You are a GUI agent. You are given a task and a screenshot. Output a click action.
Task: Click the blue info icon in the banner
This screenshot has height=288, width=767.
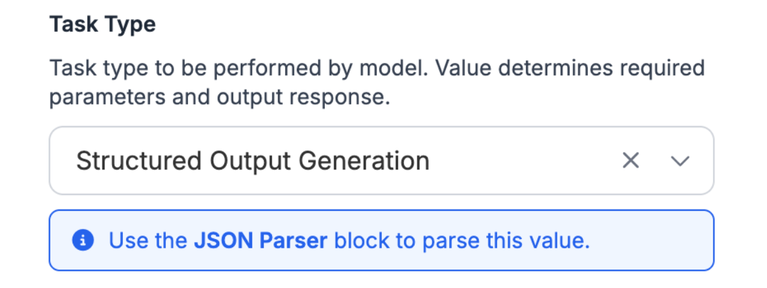pyautogui.click(x=83, y=240)
